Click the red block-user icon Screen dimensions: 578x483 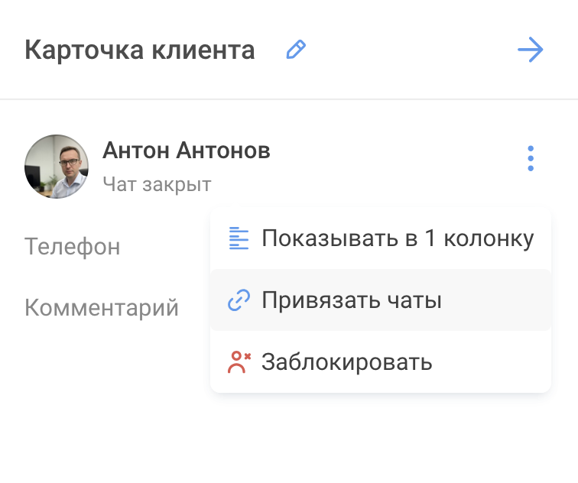click(x=239, y=361)
